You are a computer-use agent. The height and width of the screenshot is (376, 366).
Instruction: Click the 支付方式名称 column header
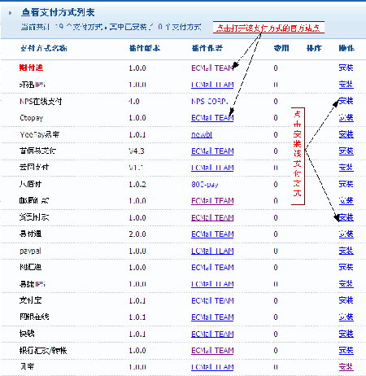point(44,48)
